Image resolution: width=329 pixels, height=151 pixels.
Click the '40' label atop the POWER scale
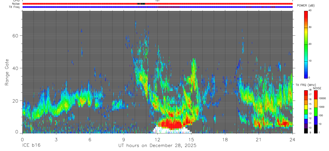310,11
